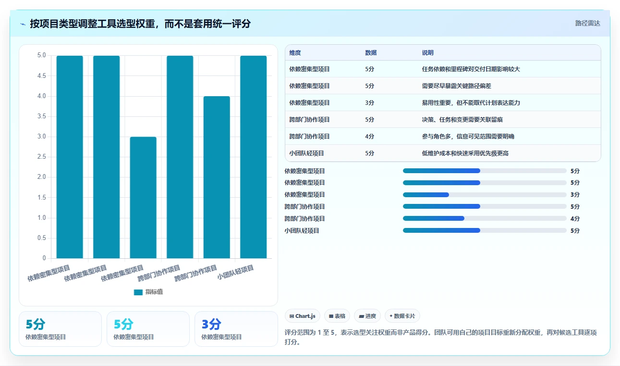This screenshot has height=366, width=620.
Task: Click the 小团队轻项目 bar in the chart
Action: click(x=253, y=157)
